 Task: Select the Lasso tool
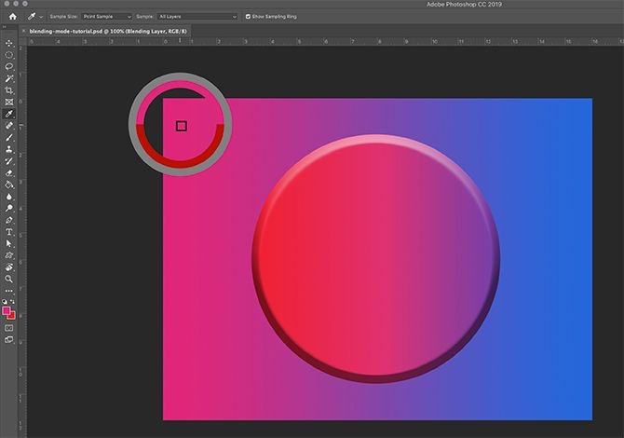(9, 66)
